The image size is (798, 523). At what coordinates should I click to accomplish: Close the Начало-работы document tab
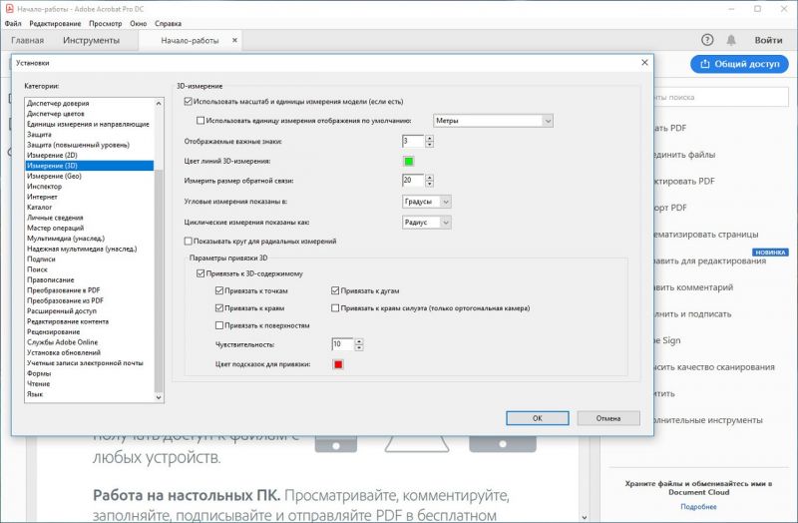coord(234,40)
